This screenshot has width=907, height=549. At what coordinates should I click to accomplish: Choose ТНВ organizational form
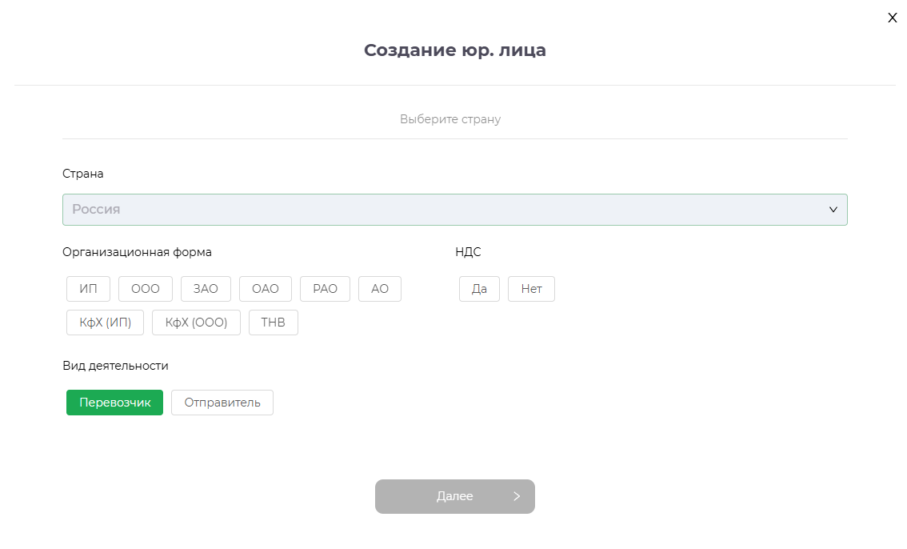(x=273, y=323)
